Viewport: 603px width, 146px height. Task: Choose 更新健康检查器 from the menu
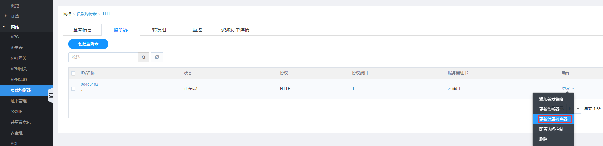tap(553, 119)
